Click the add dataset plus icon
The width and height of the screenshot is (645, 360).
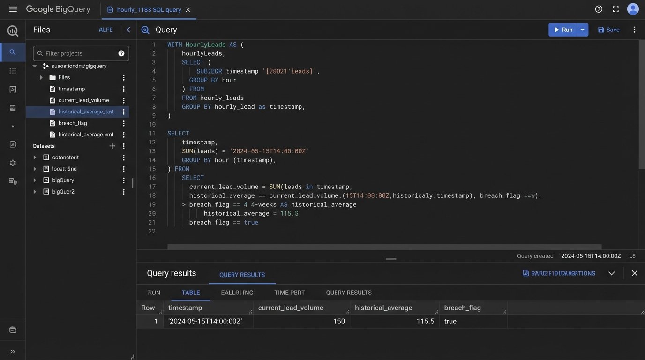112,146
